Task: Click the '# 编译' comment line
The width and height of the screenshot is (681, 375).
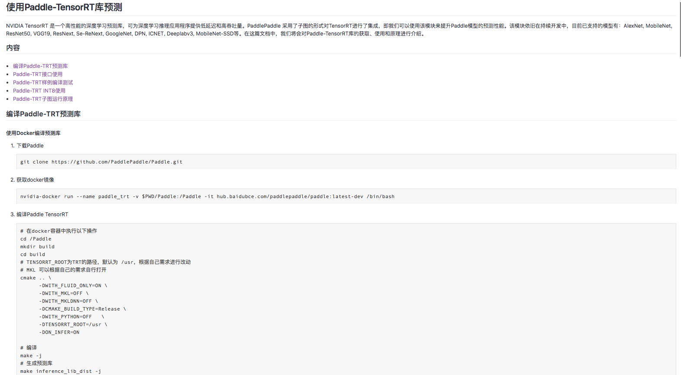Action: (x=29, y=348)
